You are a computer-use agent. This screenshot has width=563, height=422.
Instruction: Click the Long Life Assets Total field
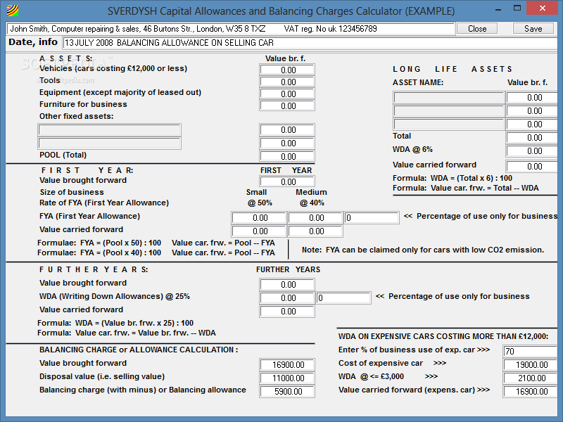pyautogui.click(x=532, y=137)
